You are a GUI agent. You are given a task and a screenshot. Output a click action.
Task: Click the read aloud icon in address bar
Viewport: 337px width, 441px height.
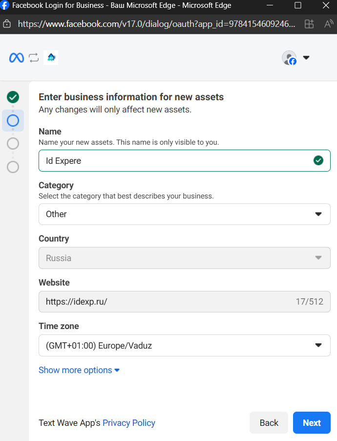[x=328, y=23]
